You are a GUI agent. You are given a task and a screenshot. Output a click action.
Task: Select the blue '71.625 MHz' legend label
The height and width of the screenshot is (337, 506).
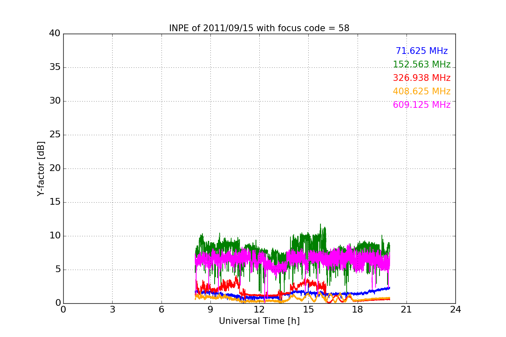click(422, 51)
